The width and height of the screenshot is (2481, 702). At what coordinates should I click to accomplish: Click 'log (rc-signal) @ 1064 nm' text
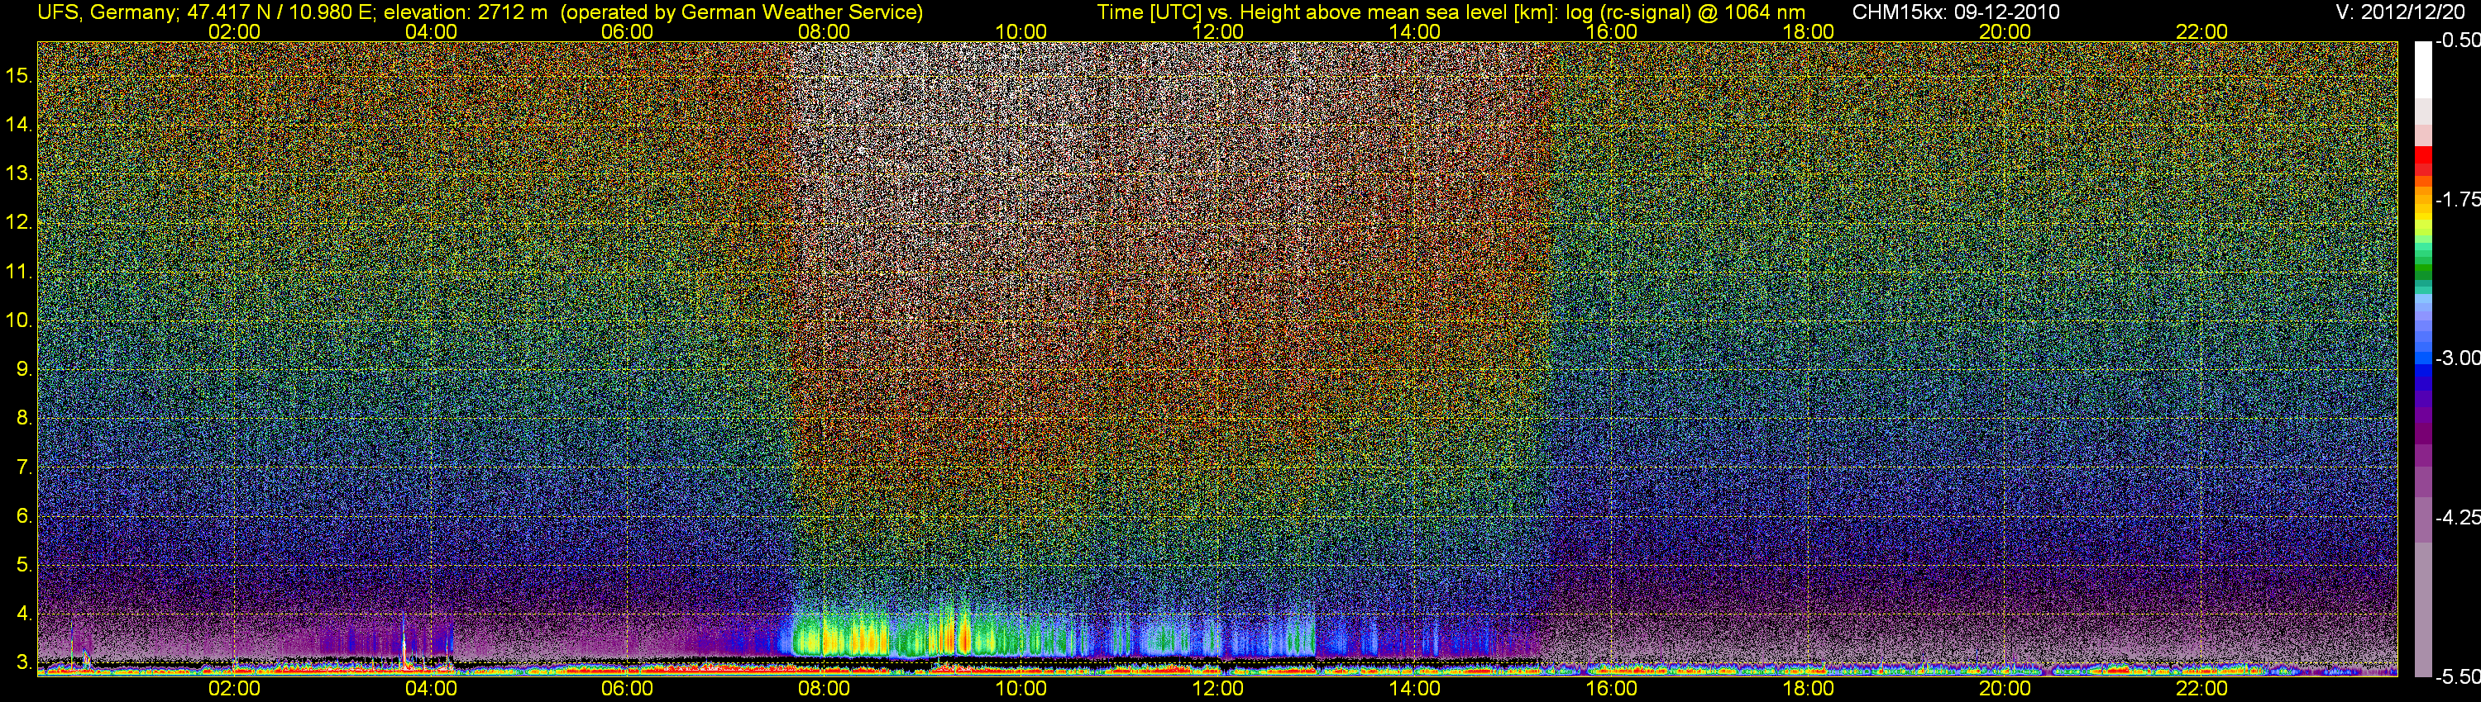(x=1685, y=12)
